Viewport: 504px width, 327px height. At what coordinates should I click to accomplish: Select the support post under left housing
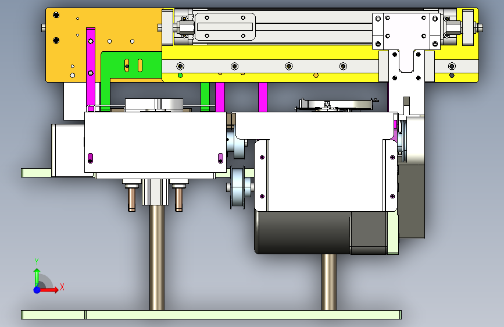pos(157,258)
